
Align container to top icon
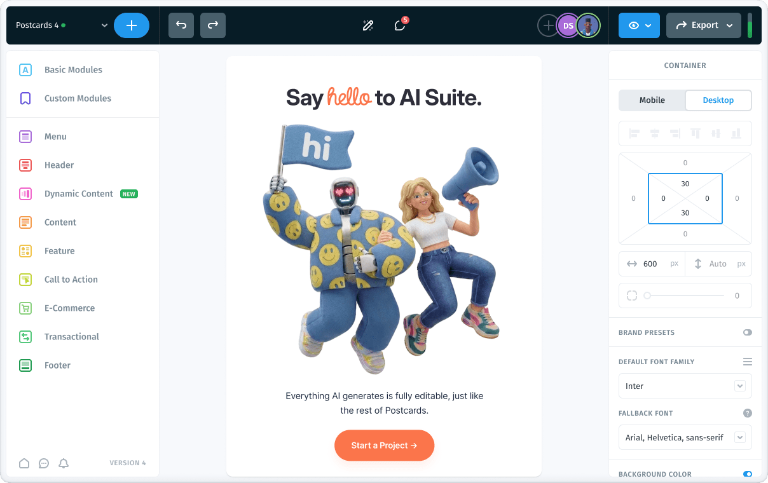pos(696,133)
